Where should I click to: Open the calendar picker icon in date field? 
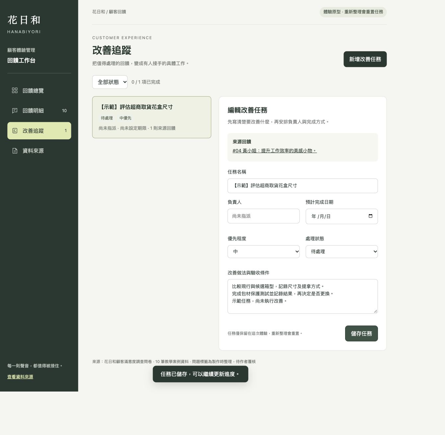click(x=370, y=216)
